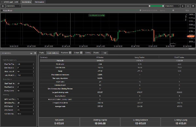Click the Speed slider knob
196x127 pixels.
(173, 10)
